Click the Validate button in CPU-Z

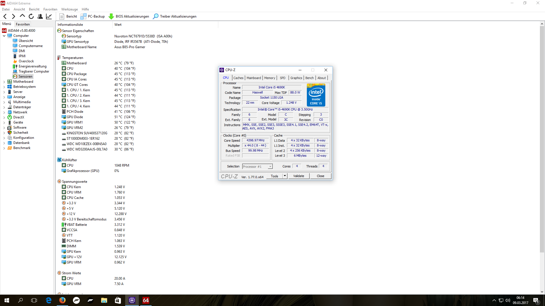point(299,176)
